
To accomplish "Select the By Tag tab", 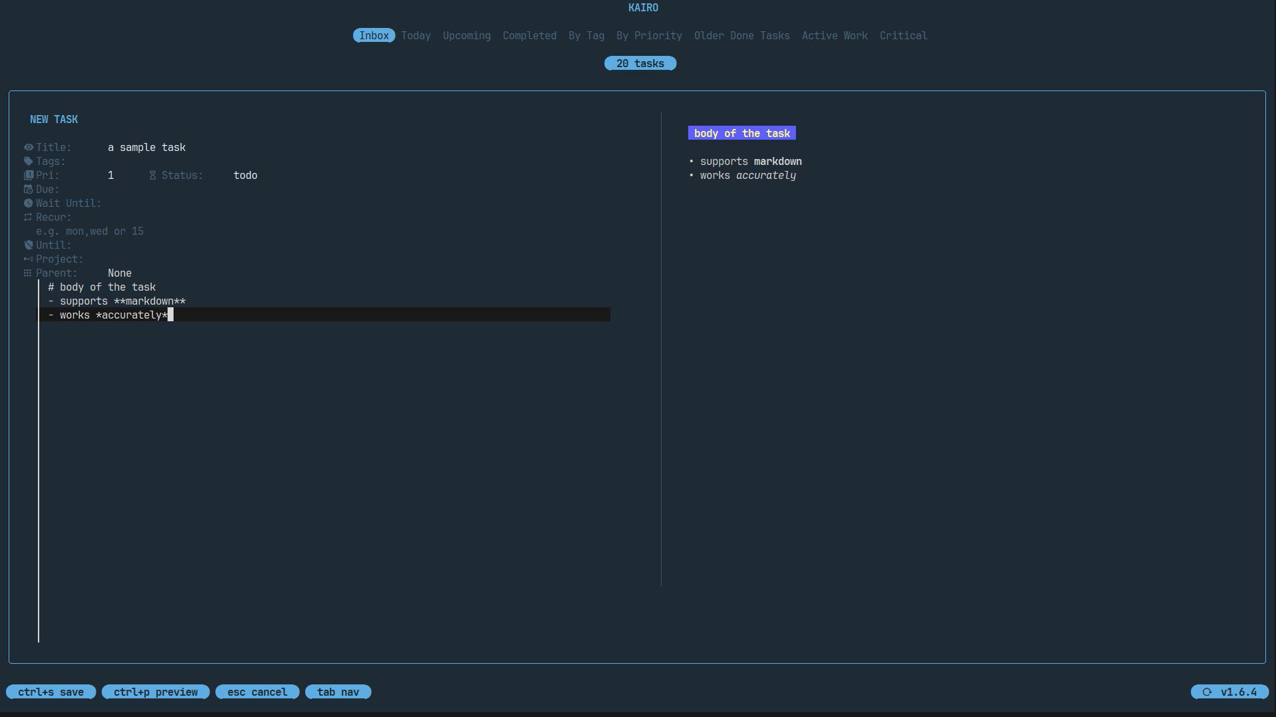I will tap(586, 36).
